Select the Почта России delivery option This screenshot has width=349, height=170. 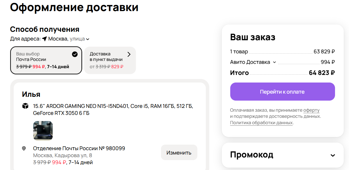(46, 60)
